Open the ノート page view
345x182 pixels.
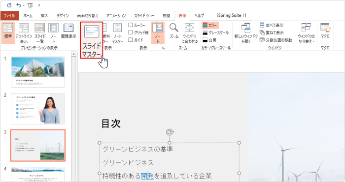tap(53, 33)
